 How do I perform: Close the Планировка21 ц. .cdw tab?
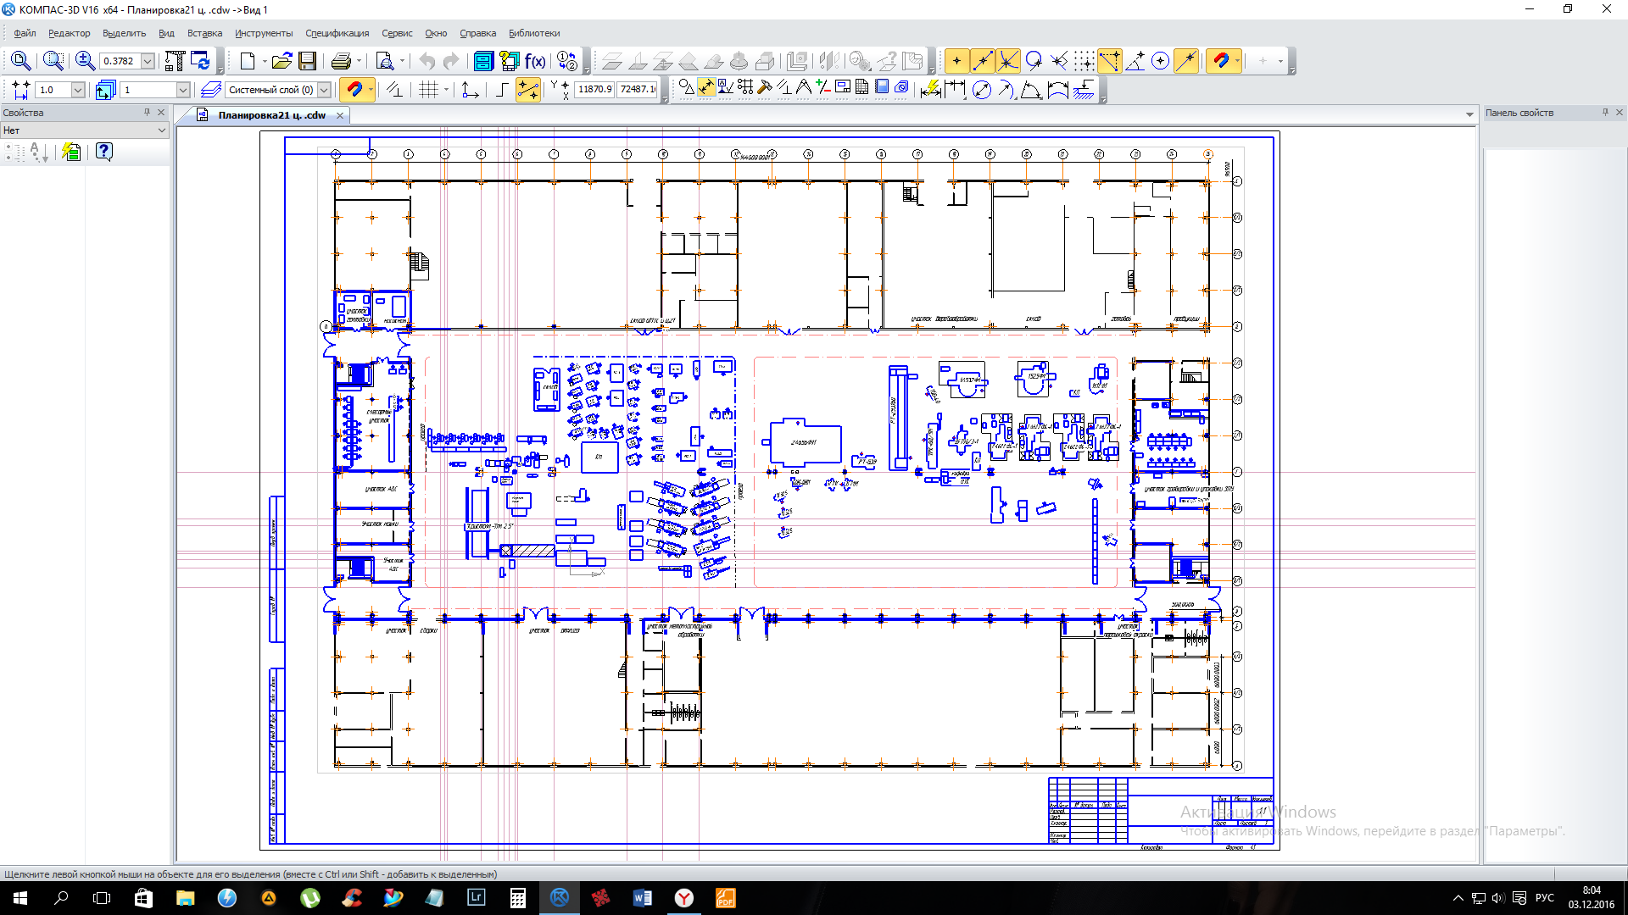click(x=340, y=115)
